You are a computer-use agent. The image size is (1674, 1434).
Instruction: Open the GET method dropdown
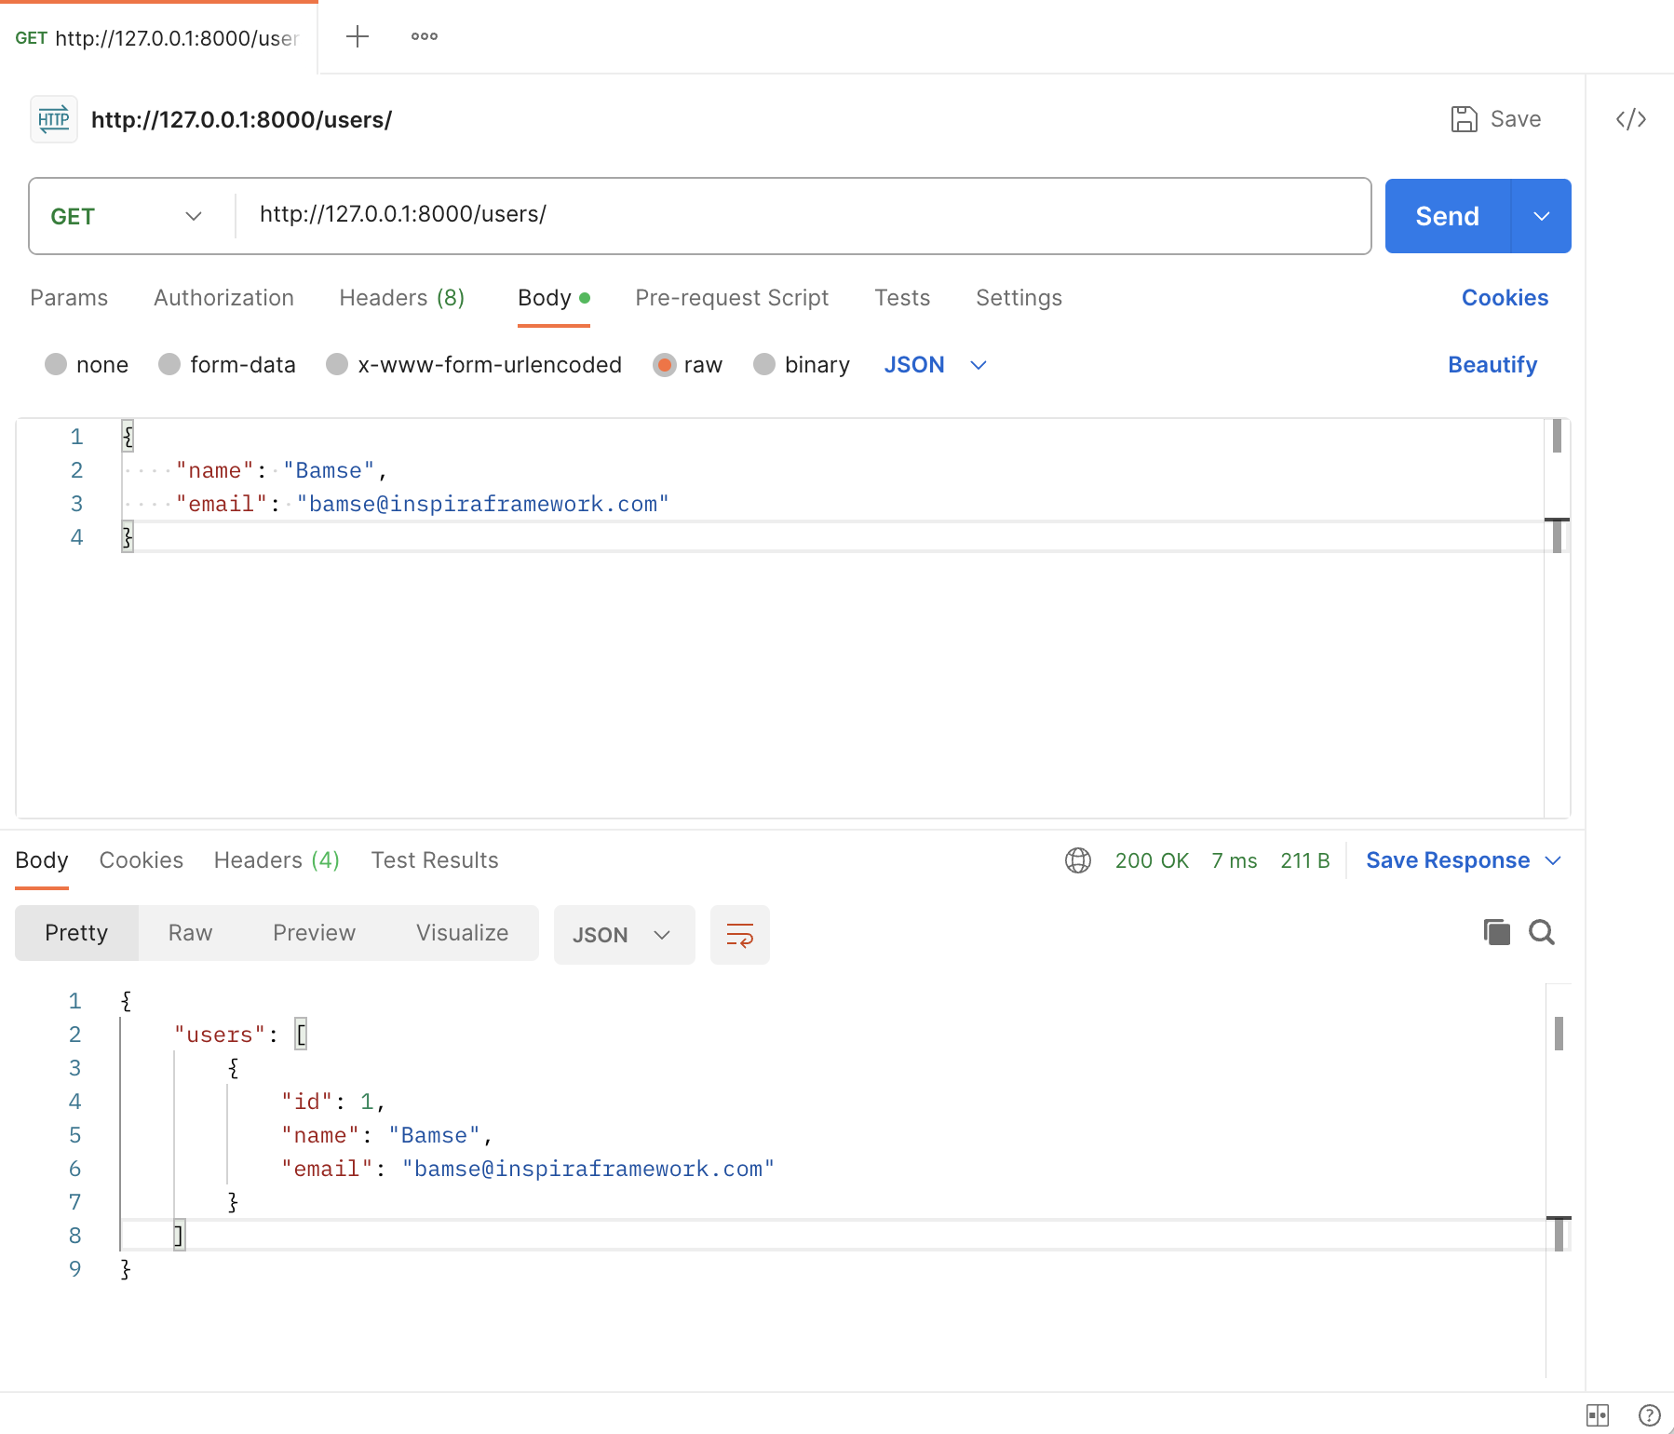point(127,216)
